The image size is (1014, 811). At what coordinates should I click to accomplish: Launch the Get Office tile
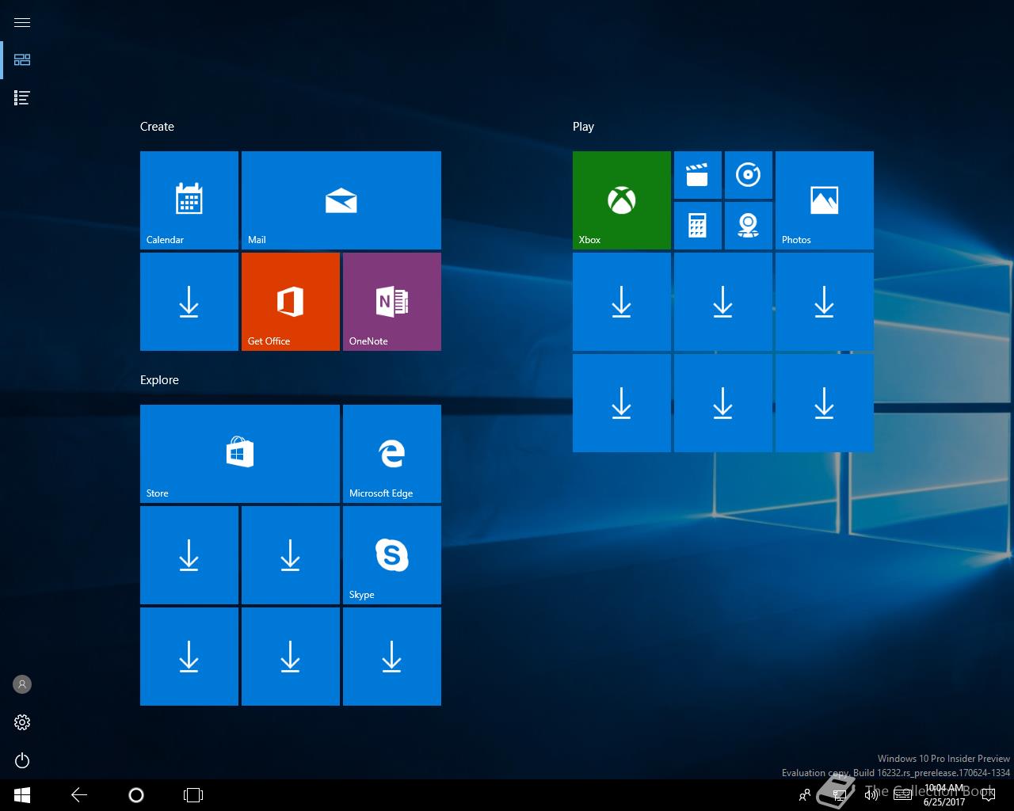click(291, 302)
